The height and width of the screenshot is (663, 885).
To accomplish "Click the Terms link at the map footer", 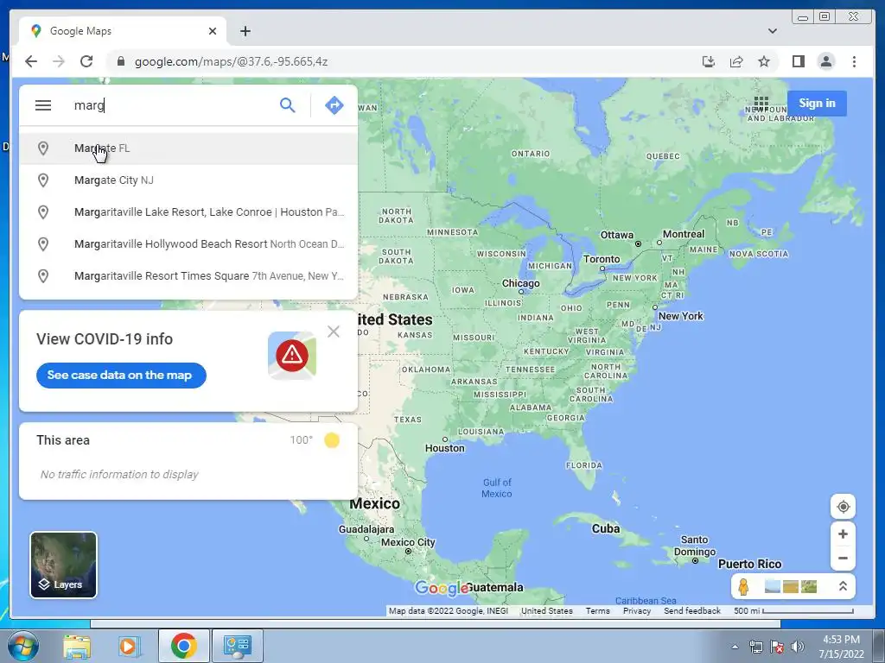I will (x=598, y=610).
